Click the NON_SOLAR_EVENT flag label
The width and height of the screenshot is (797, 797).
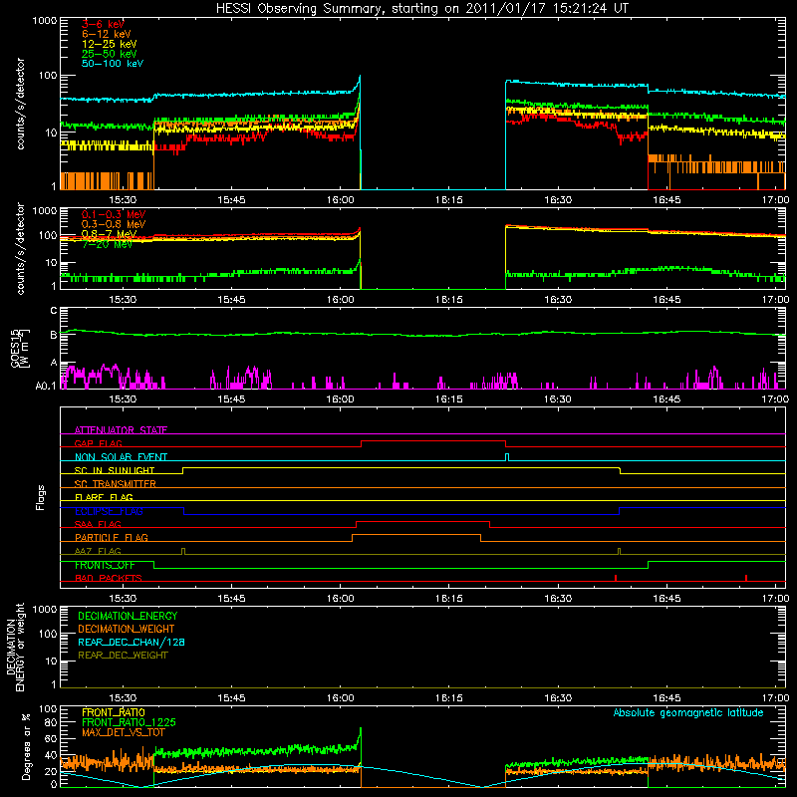pos(121,457)
